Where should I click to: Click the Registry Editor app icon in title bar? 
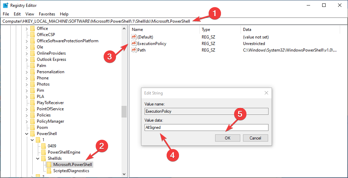click(6, 5)
